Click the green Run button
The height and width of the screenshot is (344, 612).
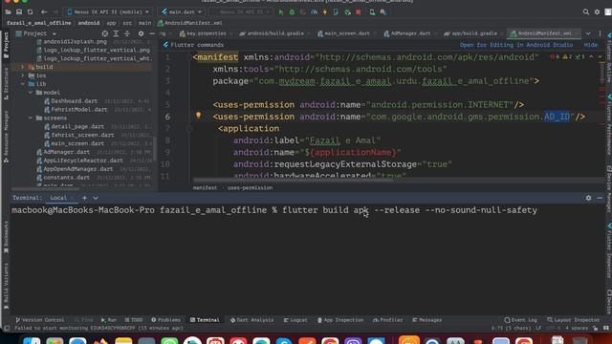click(280, 12)
